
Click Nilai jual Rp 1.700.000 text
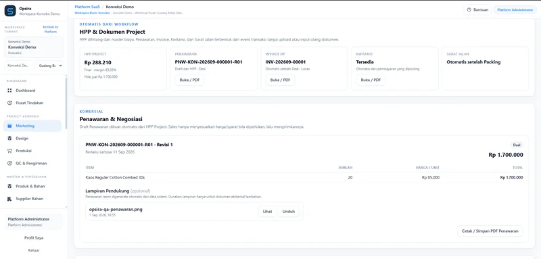[101, 76]
